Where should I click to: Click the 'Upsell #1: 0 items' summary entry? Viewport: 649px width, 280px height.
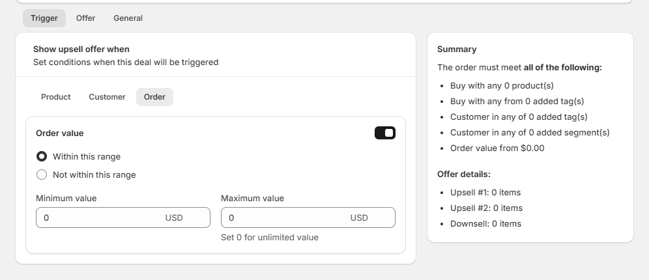click(x=485, y=192)
